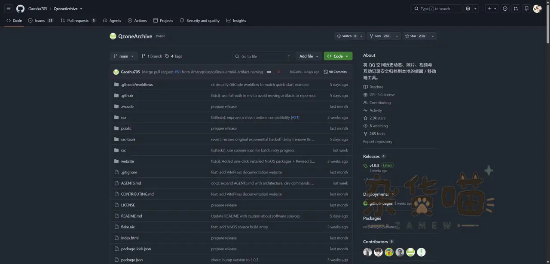The height and width of the screenshot is (264, 550).
Task: Open the GPL-3.0 license link
Action: point(379,94)
